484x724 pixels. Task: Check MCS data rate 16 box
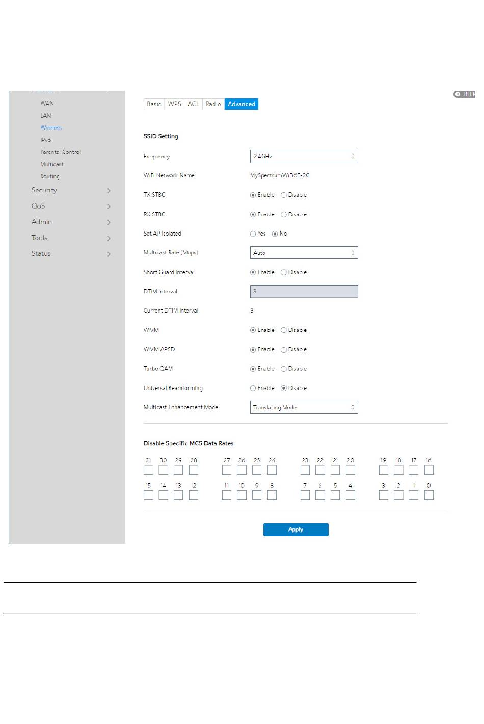coord(429,470)
